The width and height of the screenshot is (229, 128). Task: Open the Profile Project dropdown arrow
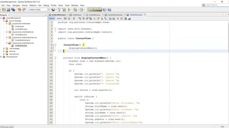84,10
